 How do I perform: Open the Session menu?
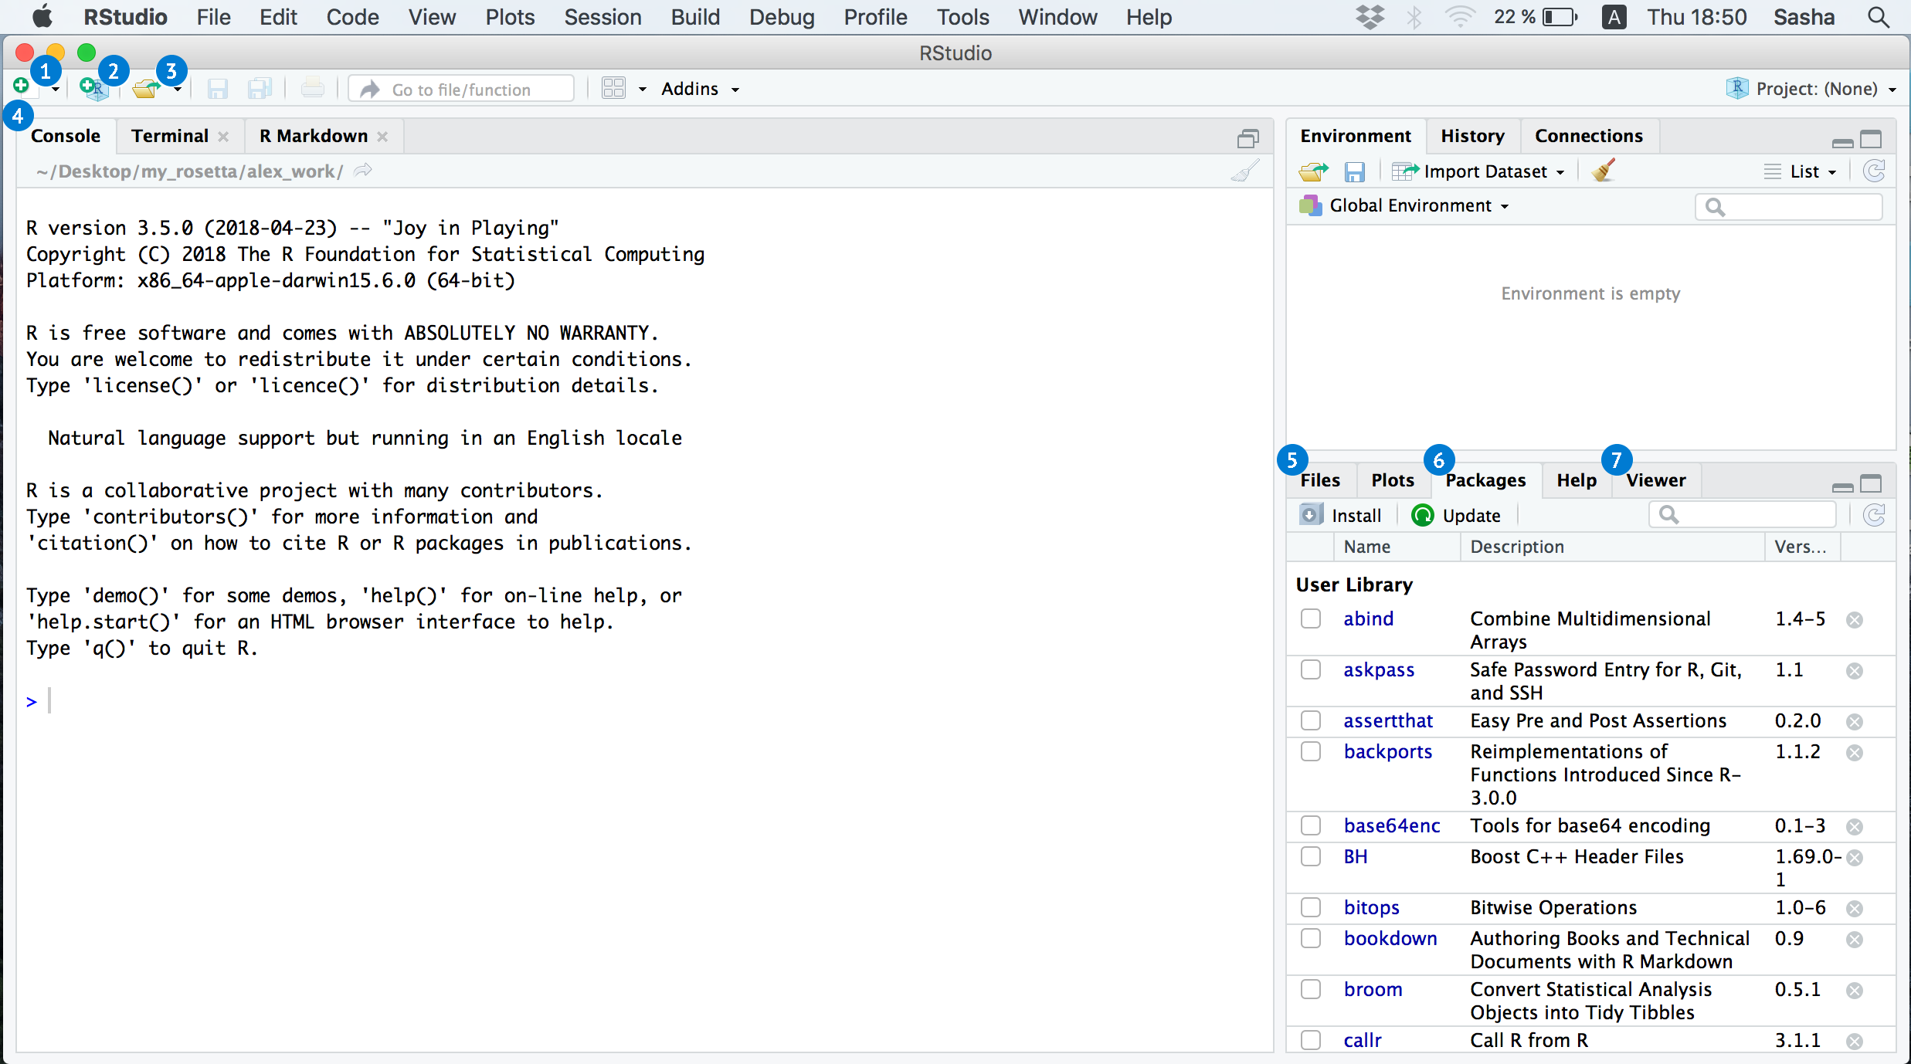(x=602, y=17)
